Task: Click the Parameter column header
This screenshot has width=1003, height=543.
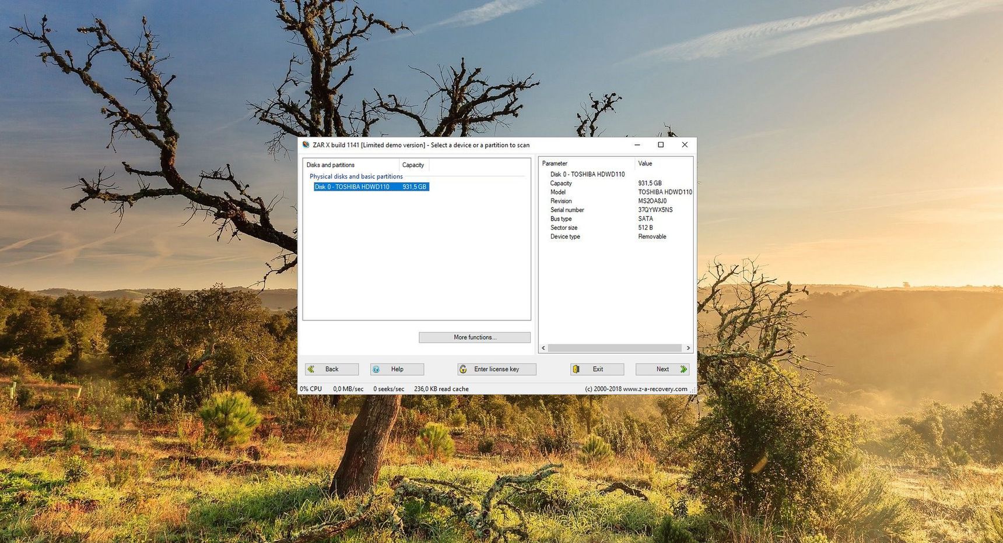Action: [587, 164]
